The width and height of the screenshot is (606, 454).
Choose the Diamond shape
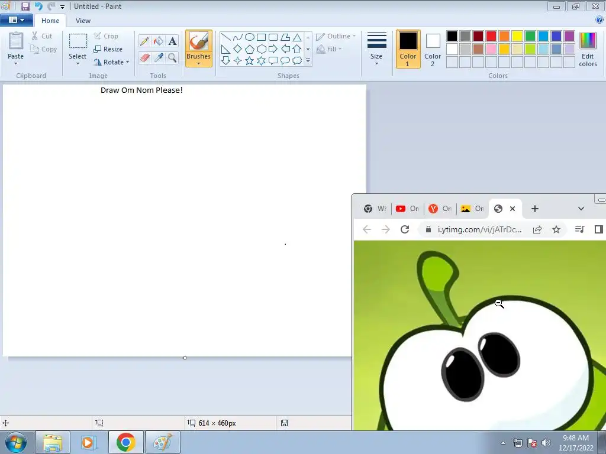pyautogui.click(x=238, y=49)
